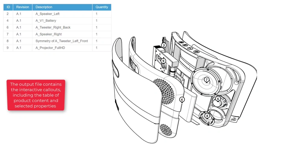Click quantity 1 in the A_V1_Battery row

102,21
